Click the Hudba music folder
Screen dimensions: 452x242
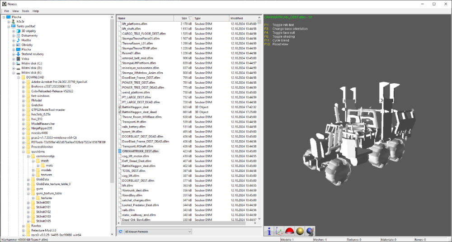tap(26, 40)
